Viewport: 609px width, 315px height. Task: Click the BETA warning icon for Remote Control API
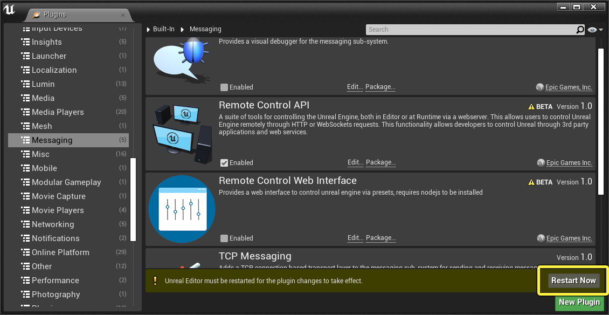click(531, 107)
